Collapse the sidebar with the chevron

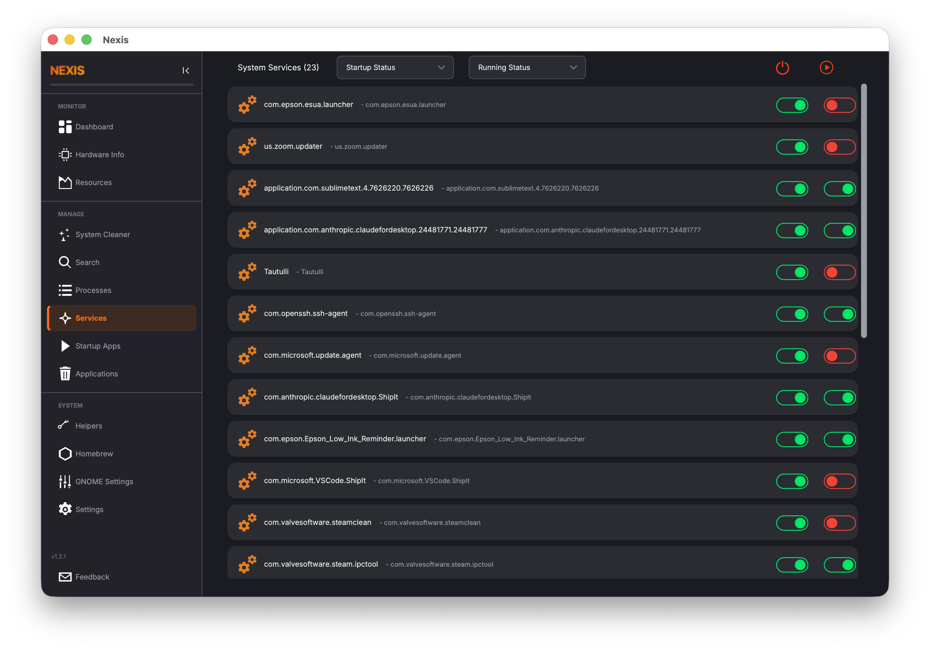pyautogui.click(x=186, y=70)
